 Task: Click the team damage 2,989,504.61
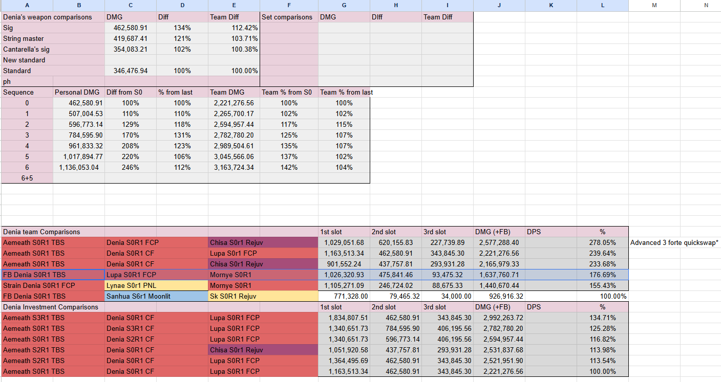click(234, 146)
